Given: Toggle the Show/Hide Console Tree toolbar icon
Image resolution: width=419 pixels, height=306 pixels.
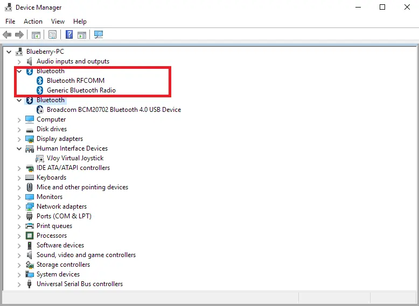Looking at the screenshot, I should [36, 34].
